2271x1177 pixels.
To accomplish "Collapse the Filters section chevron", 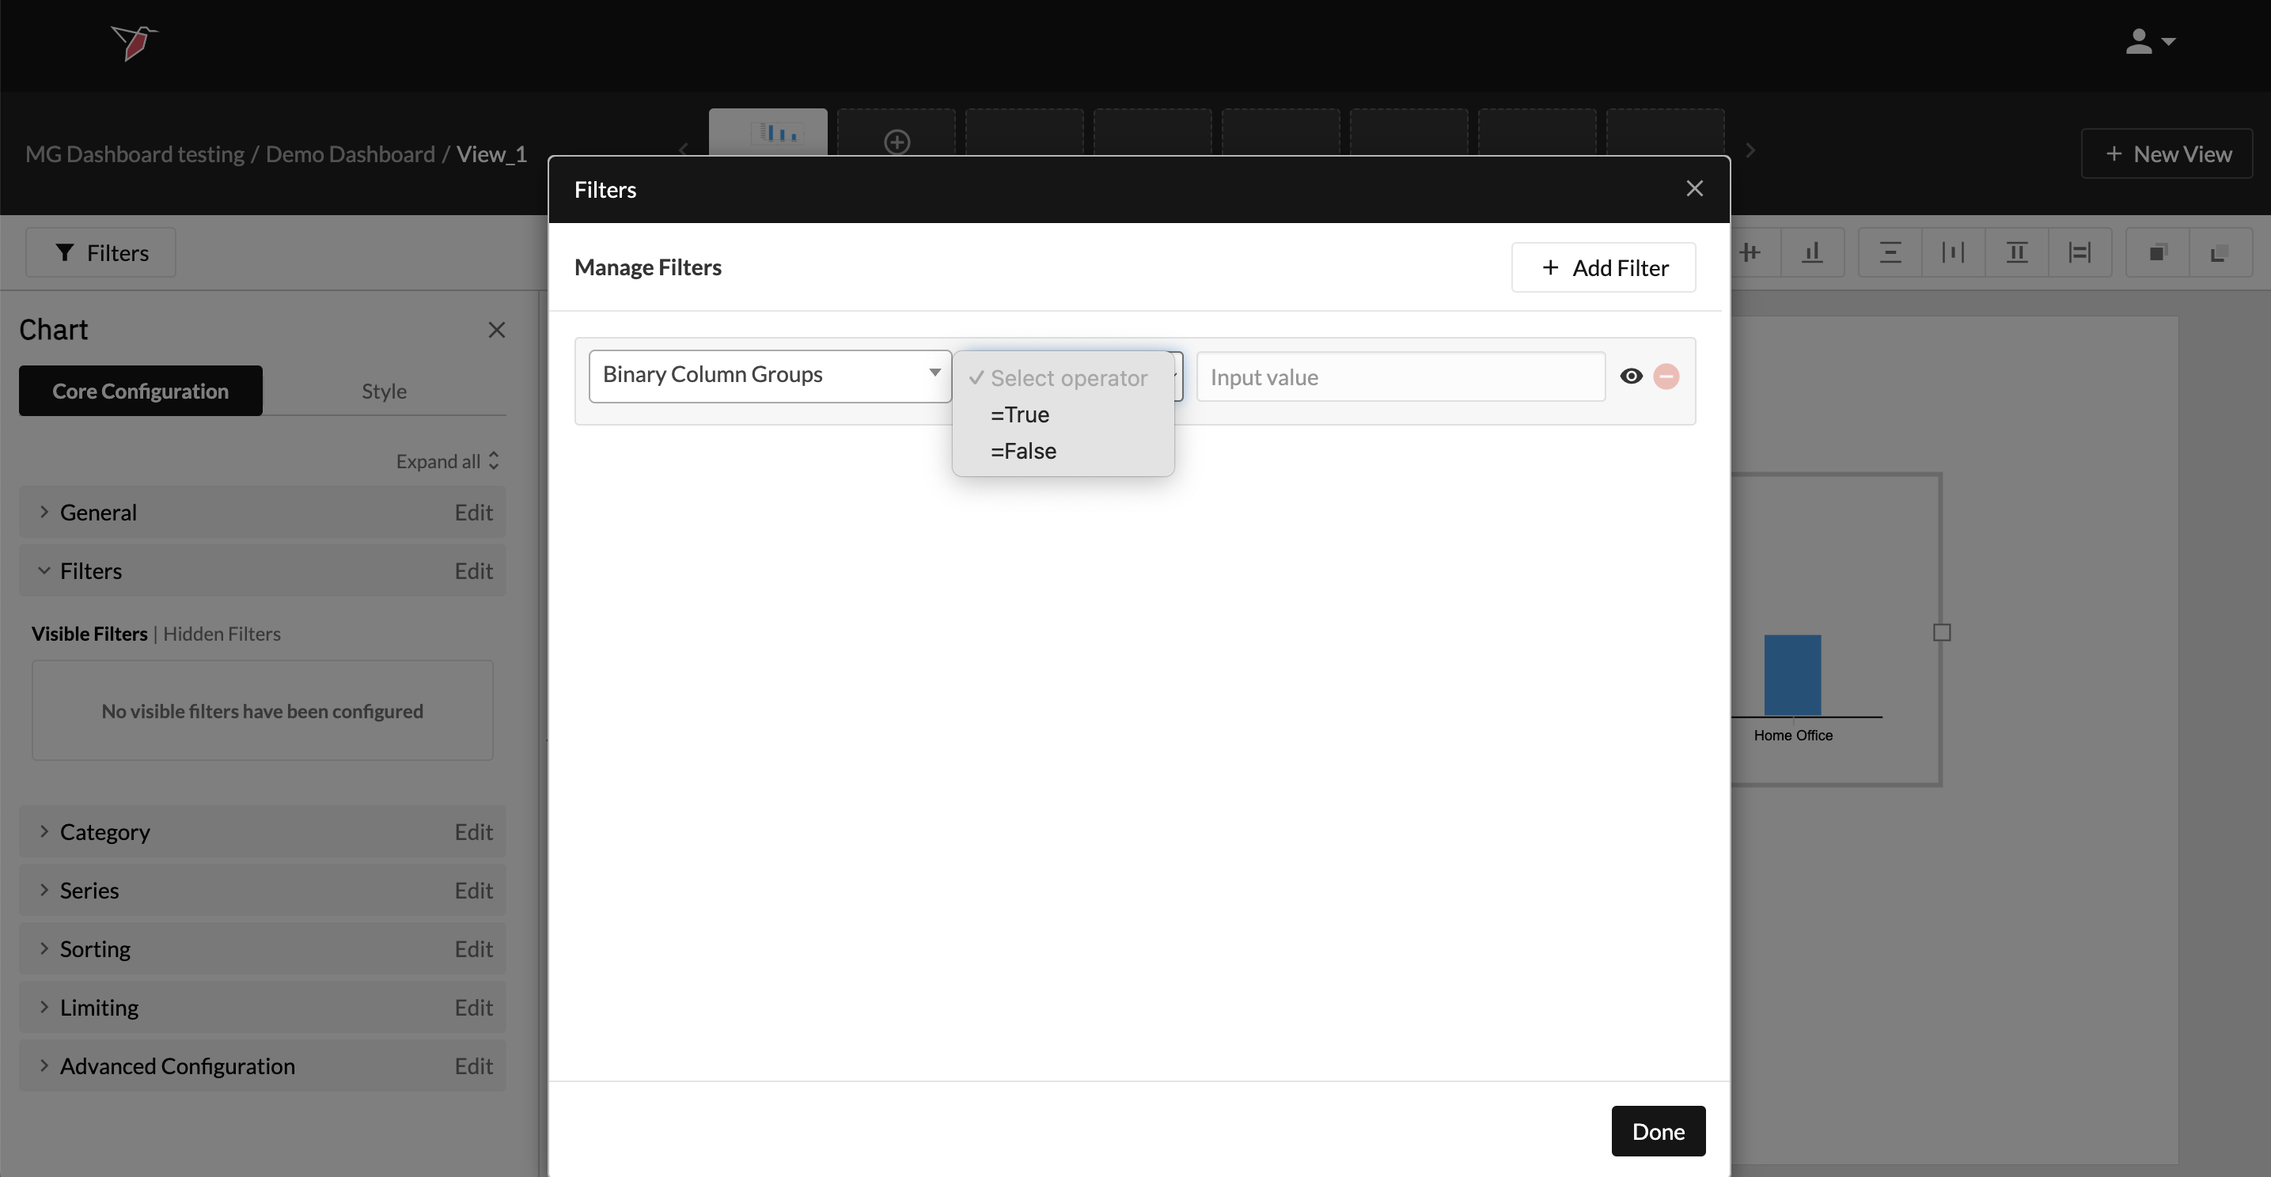I will tap(44, 571).
